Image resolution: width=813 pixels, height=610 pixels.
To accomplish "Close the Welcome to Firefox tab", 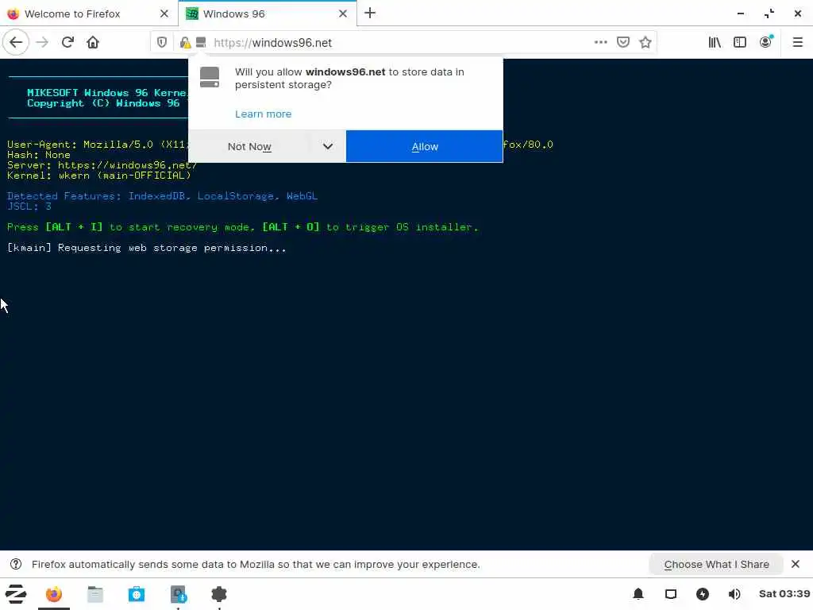I will (x=164, y=14).
